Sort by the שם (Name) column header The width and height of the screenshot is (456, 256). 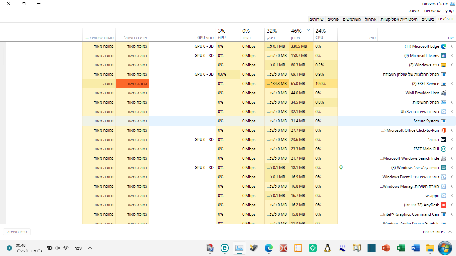click(x=417, y=34)
